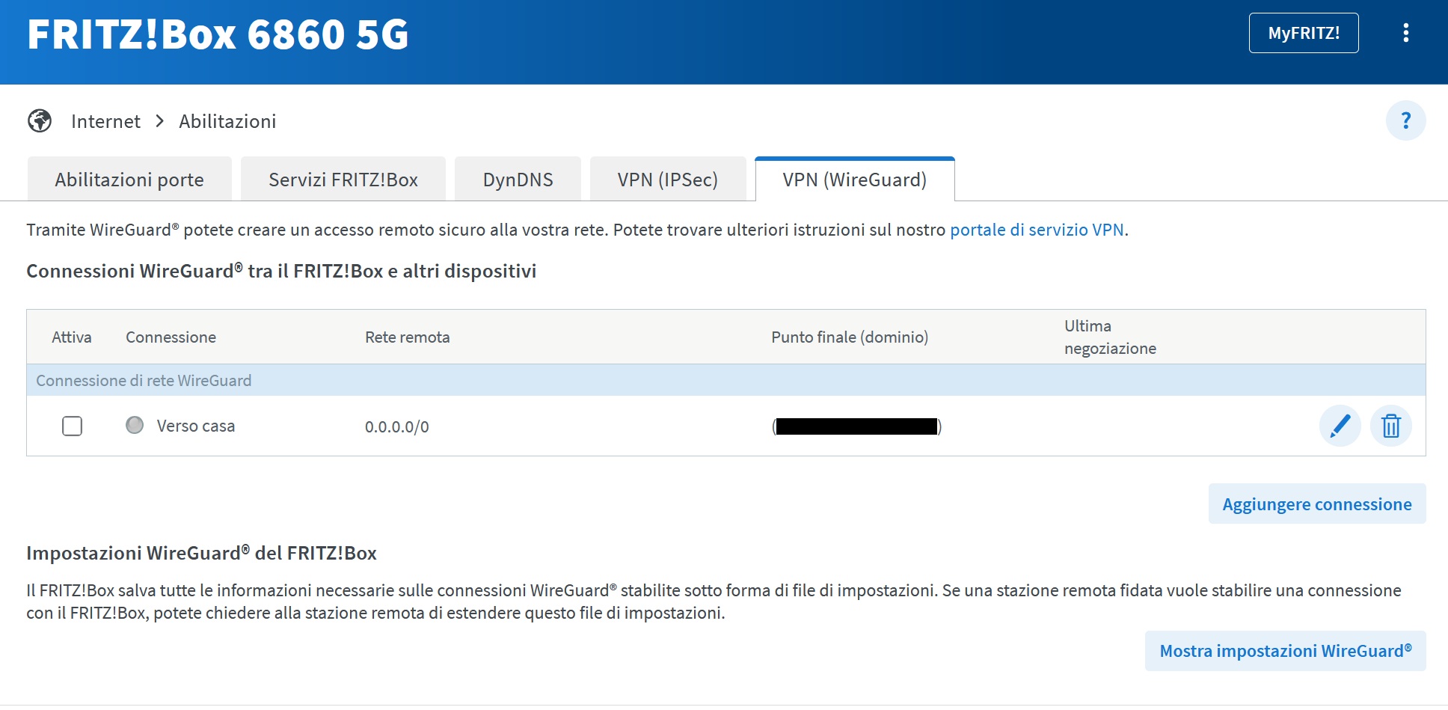Edit the Verso casa connection
This screenshot has height=710, width=1448.
(x=1340, y=426)
